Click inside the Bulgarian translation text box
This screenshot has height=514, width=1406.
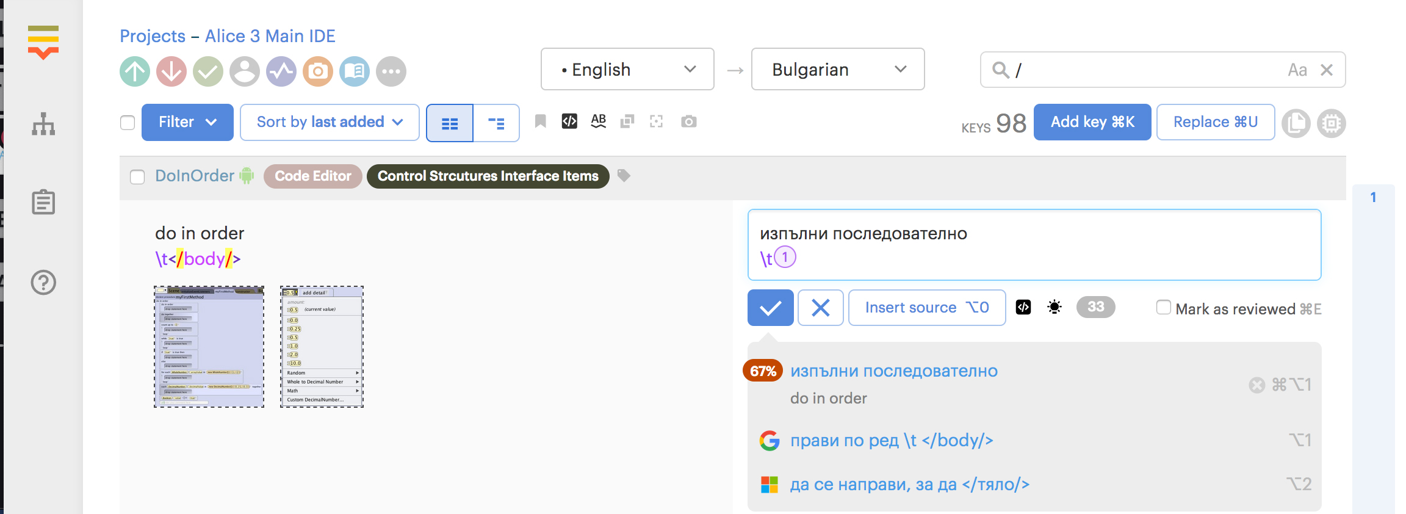pos(1034,245)
